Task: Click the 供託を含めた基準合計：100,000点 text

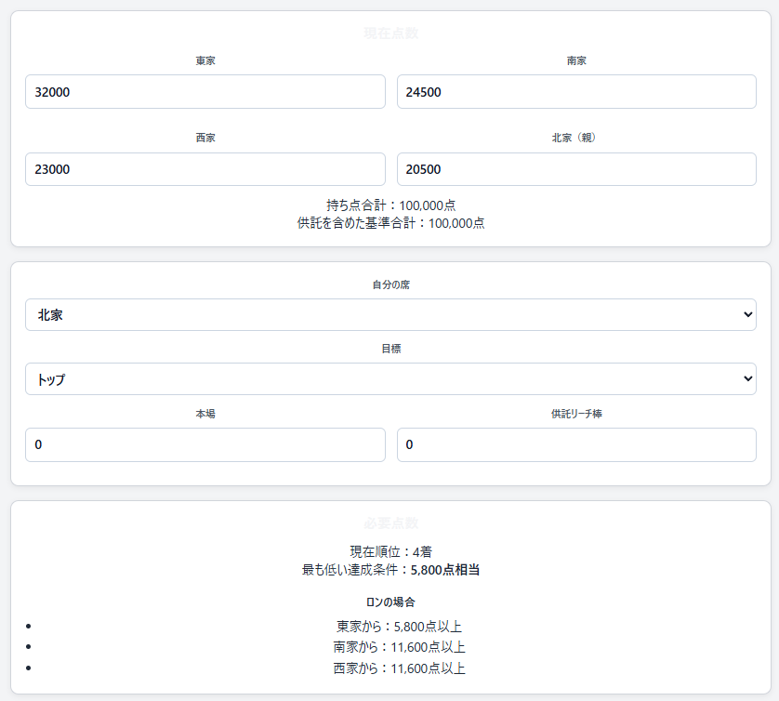Action: [391, 223]
